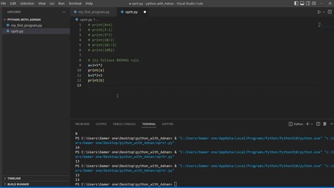This screenshot has width=334, height=188.
Task: Switch to oprtr.py editor tab
Action: (132, 12)
